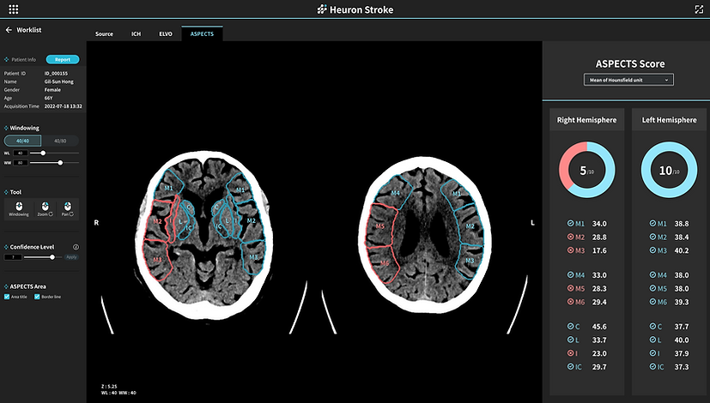710x403 pixels.
Task: Click the left CT slice image
Action: click(x=203, y=235)
